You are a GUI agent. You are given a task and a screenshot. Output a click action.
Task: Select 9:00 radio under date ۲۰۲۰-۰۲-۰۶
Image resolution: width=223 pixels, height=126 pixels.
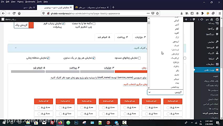coord(168,114)
